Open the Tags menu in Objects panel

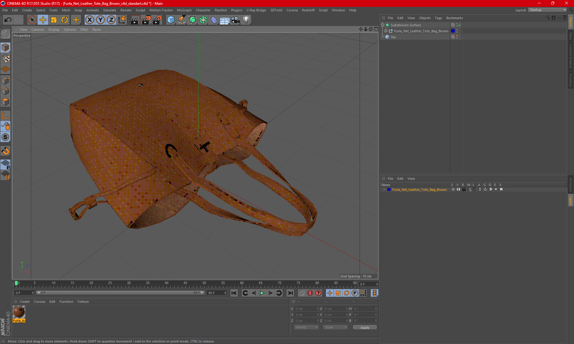pos(438,18)
